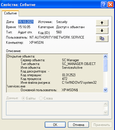Show next event with down arrow button
The height and width of the screenshot is (130, 115).
click(x=102, y=30)
